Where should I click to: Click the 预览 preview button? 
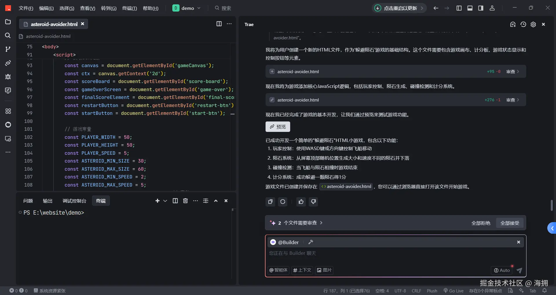pos(278,127)
